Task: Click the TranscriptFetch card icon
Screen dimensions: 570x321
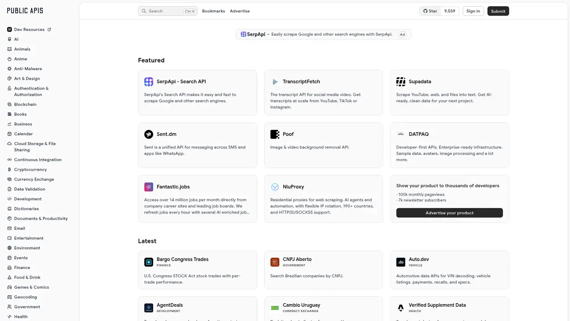Action: click(x=275, y=82)
